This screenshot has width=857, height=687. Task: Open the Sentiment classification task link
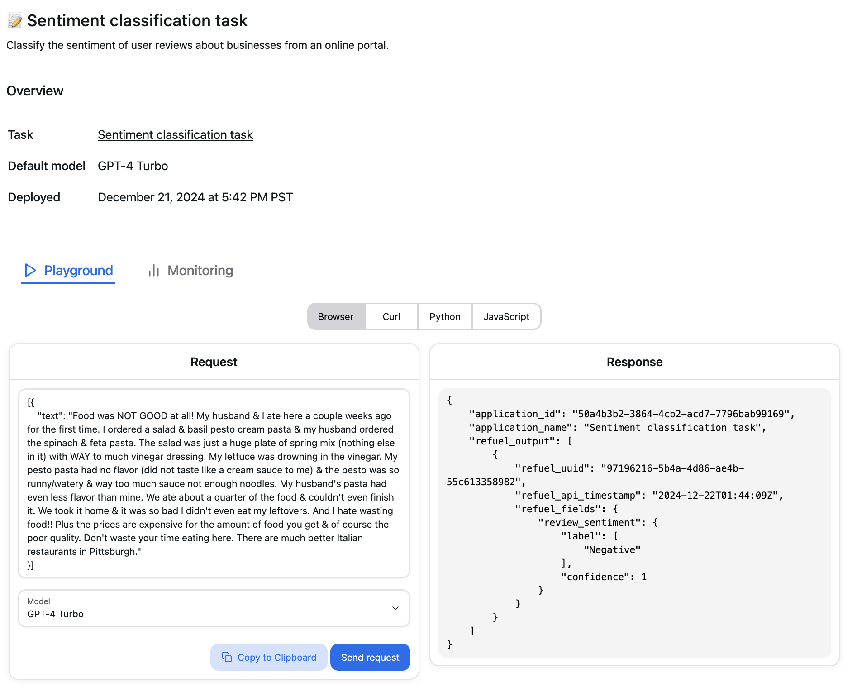pos(175,134)
